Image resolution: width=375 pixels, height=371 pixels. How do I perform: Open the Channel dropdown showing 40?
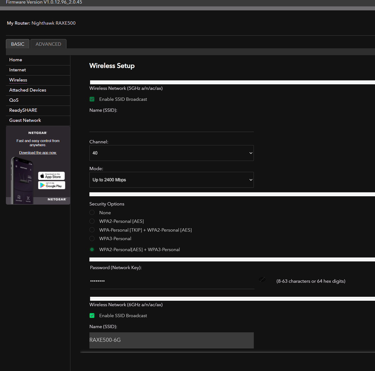click(172, 153)
